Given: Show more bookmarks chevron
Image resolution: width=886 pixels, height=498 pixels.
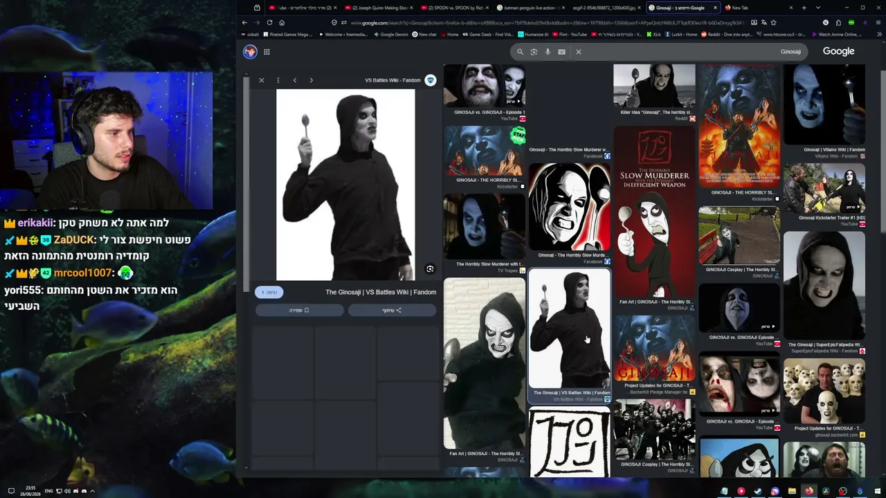Looking at the screenshot, I should [x=879, y=35].
